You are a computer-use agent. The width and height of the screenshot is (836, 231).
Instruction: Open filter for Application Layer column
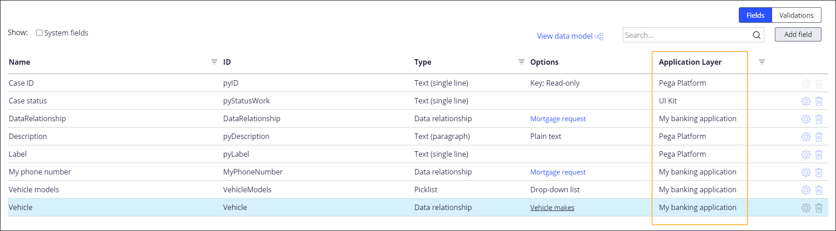[x=762, y=62]
